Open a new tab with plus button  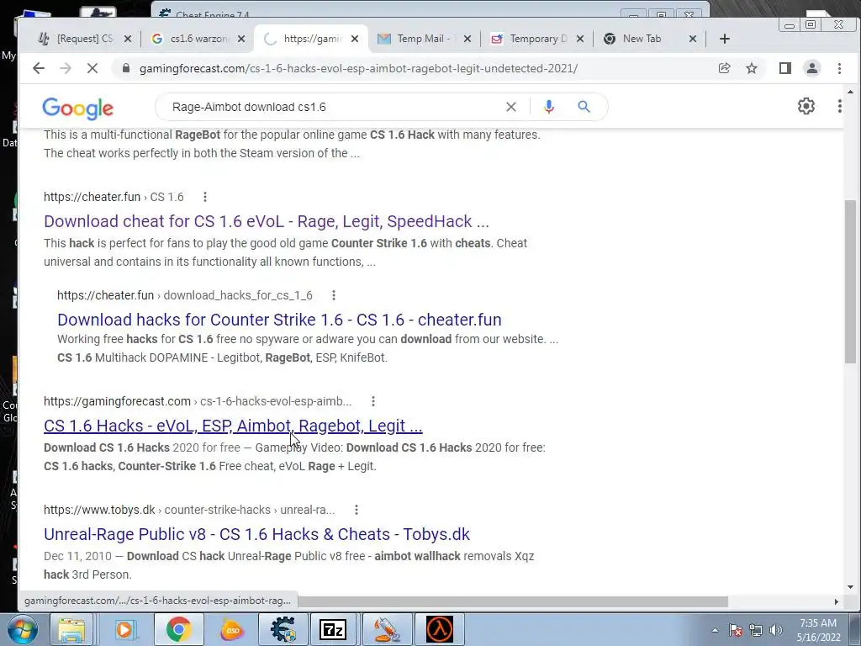point(724,39)
